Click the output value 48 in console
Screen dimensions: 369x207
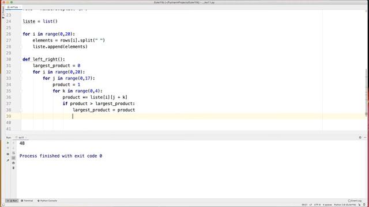point(22,143)
